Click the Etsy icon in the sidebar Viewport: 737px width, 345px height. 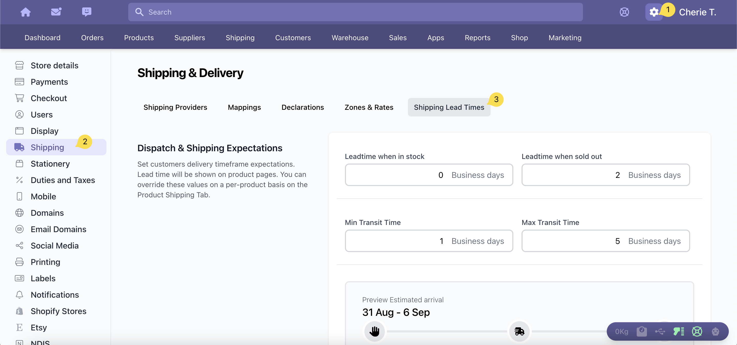coord(19,327)
